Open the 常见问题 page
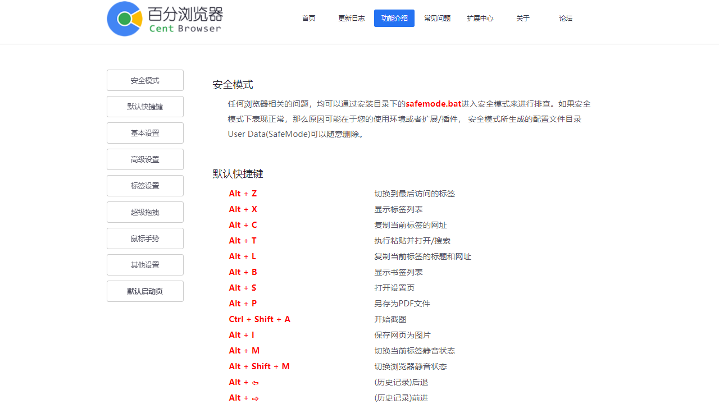719x404 pixels. pos(437,18)
